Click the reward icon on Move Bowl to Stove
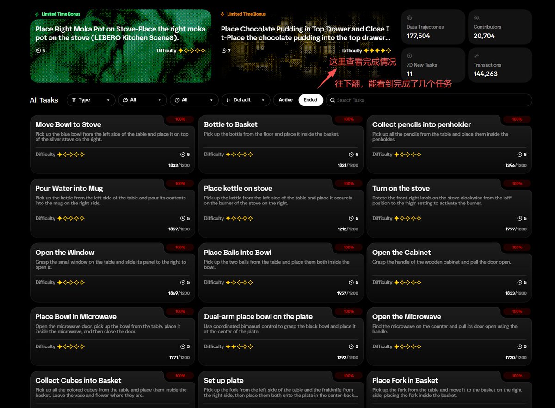The image size is (555, 408). click(x=183, y=155)
